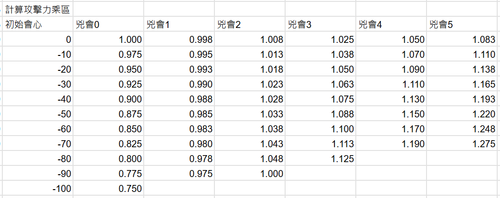Click the cell showing 1.275

pyautogui.click(x=463, y=143)
